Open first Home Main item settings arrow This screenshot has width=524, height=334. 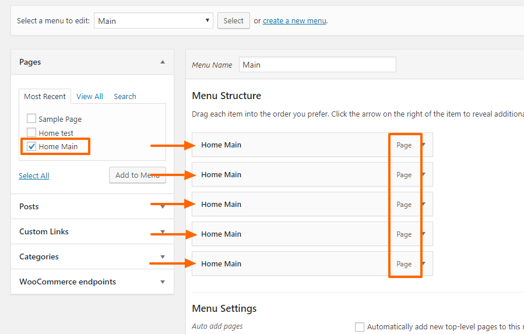(x=424, y=145)
